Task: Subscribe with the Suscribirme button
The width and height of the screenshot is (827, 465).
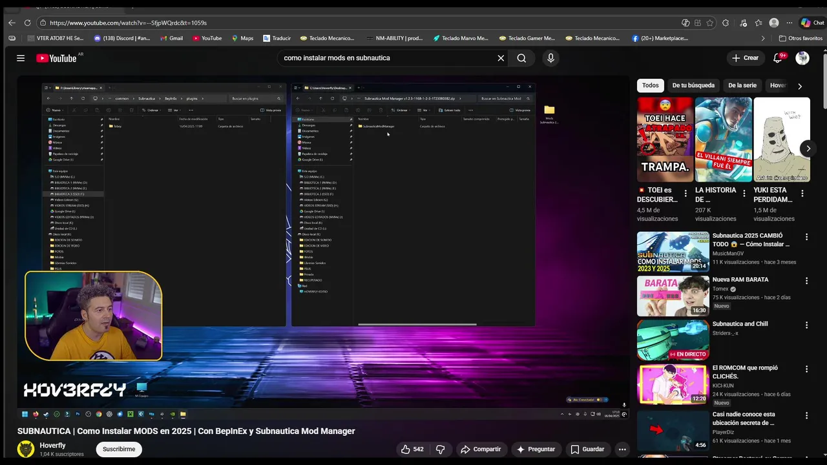Action: (119, 449)
